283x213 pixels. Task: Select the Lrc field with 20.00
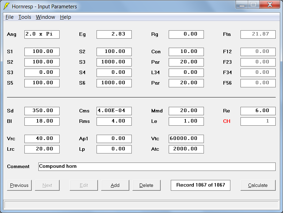point(42,149)
